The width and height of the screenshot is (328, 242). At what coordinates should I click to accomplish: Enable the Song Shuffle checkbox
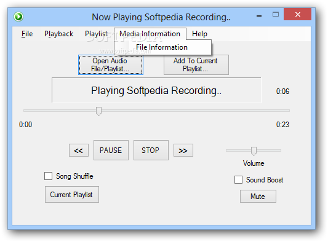[x=49, y=176]
